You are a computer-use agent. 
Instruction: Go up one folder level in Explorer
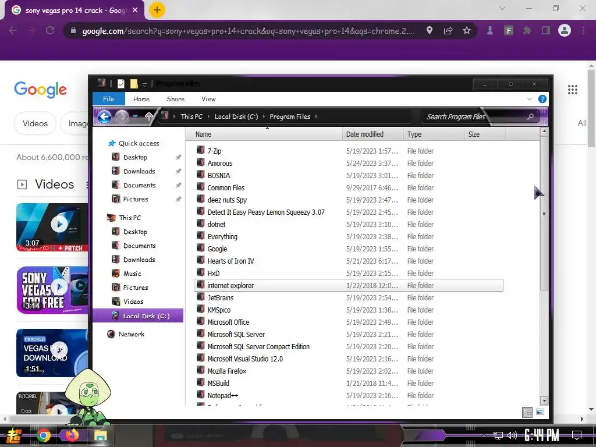point(148,116)
